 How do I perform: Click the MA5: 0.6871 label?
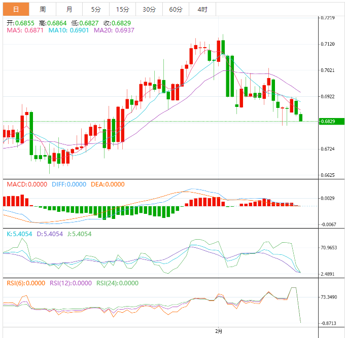coord(25,30)
